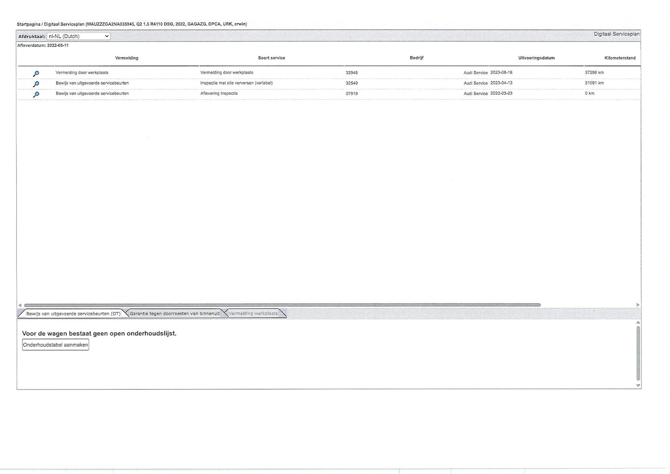Click magnifier icon for the 2023-04-13 oil inspection
The image size is (670, 474).
tap(36, 84)
